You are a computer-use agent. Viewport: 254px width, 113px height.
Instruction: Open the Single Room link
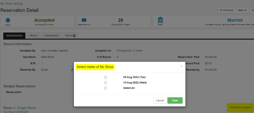26,108
